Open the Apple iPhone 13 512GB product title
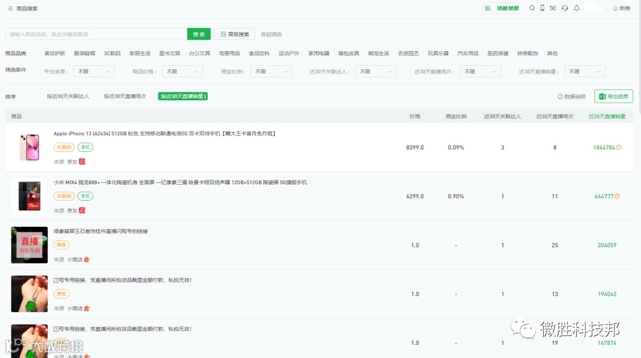 165,134
